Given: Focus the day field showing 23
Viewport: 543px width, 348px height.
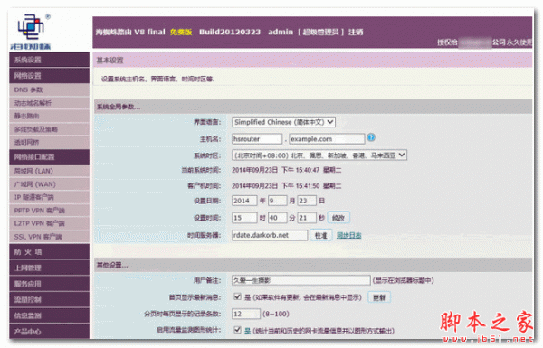Looking at the screenshot, I should 307,201.
